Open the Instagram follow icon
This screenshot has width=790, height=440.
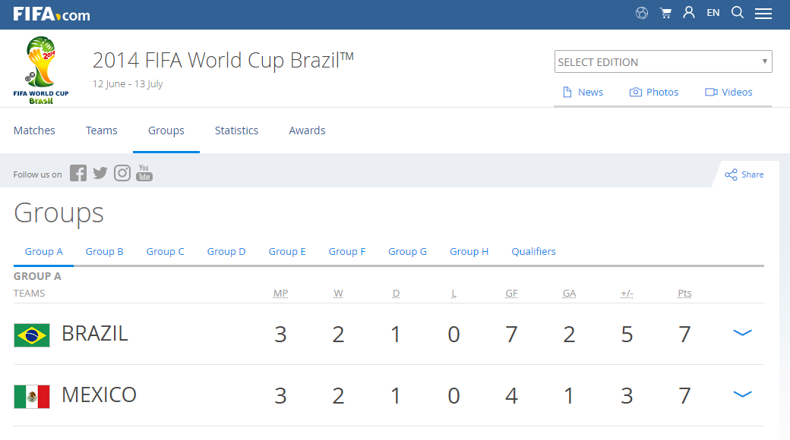[122, 174]
